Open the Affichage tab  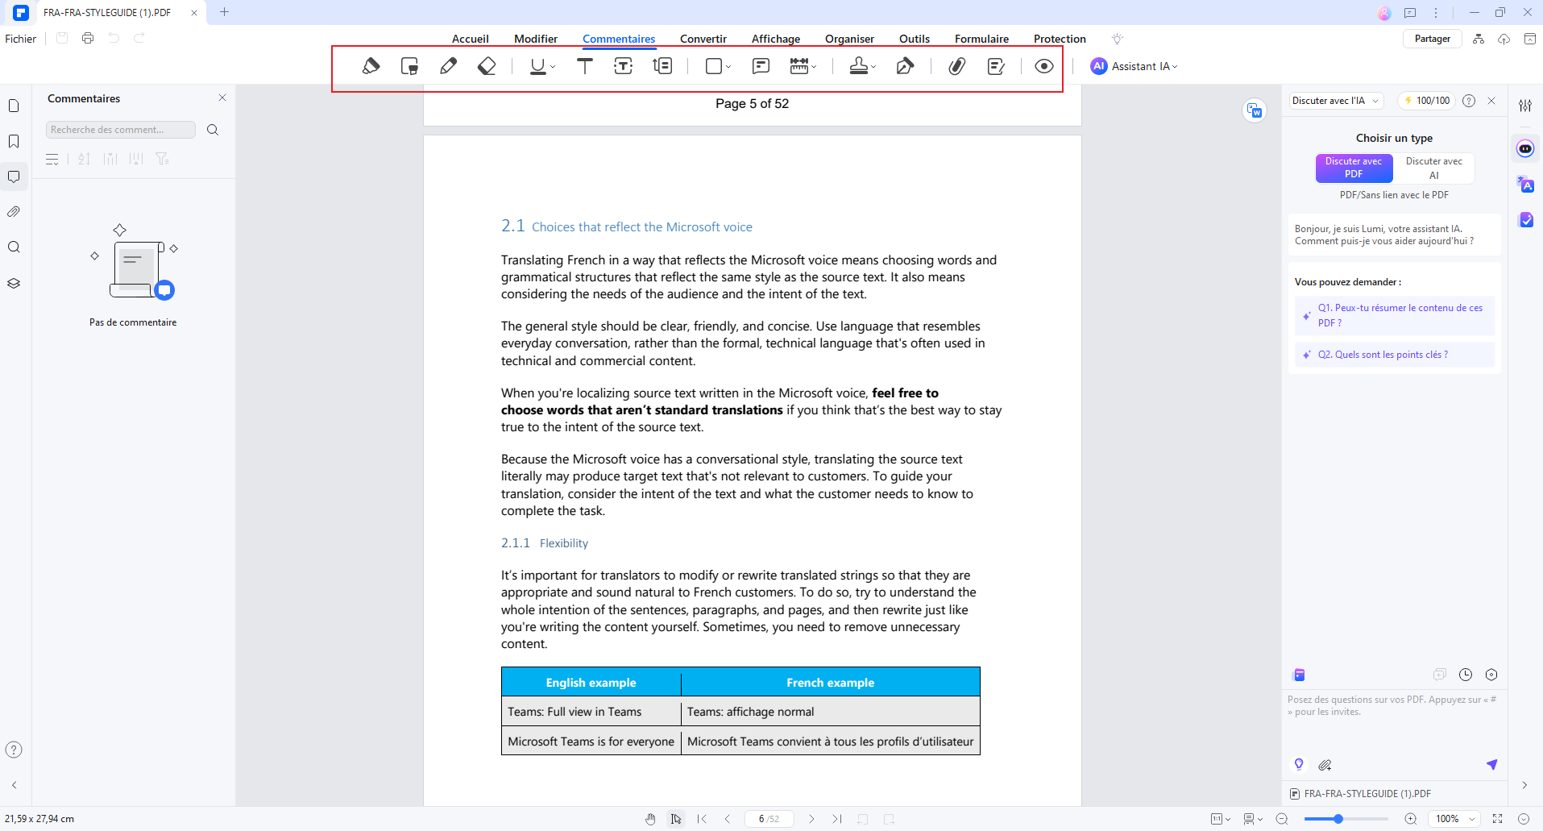pyautogui.click(x=776, y=39)
